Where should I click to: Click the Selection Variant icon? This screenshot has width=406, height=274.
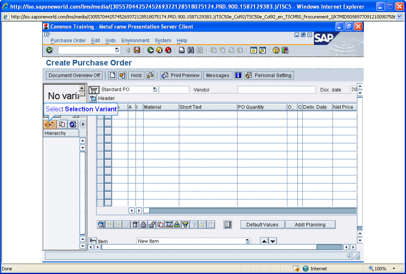pos(50,125)
